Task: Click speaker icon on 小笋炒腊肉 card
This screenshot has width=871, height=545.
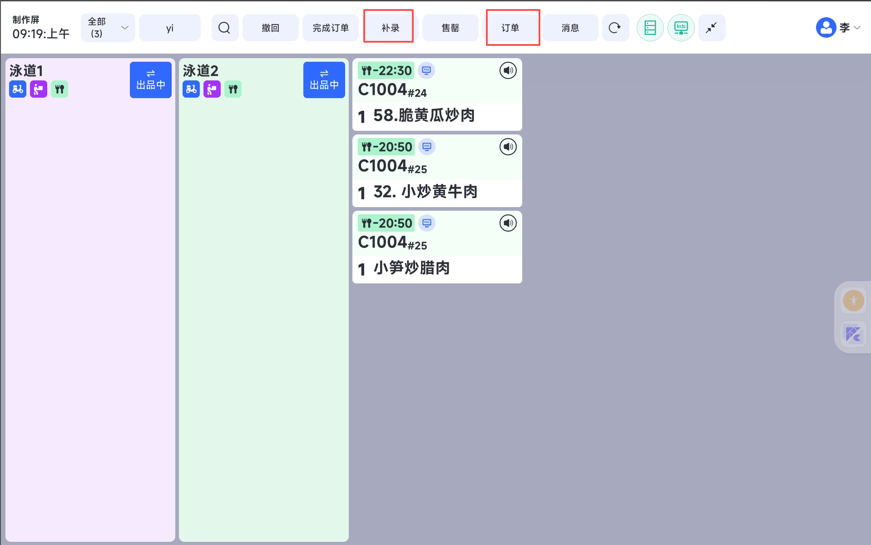Action: point(508,223)
